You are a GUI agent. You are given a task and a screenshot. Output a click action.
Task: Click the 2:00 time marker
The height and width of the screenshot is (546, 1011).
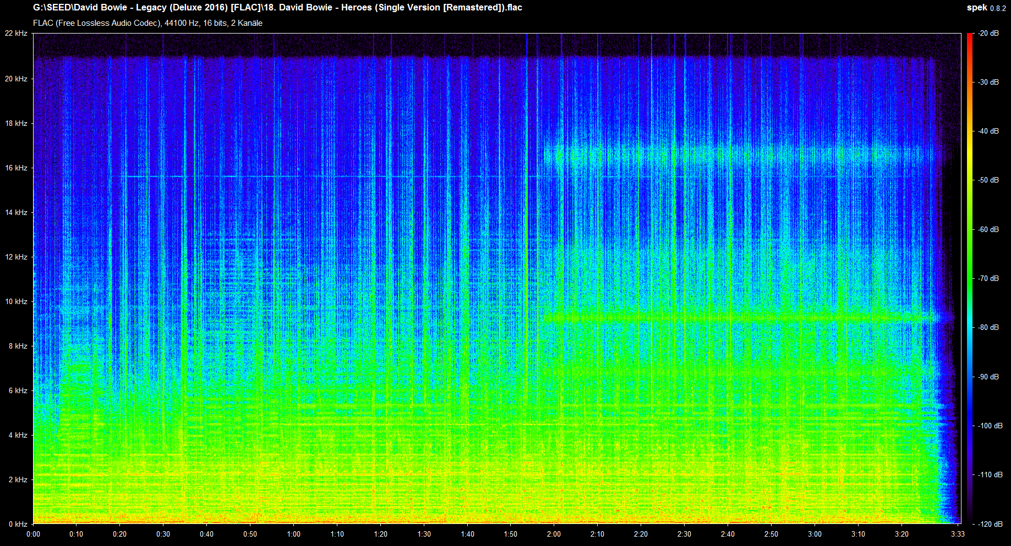coord(554,534)
